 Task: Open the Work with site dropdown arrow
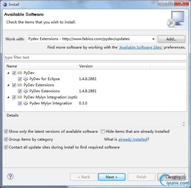(x=153, y=39)
